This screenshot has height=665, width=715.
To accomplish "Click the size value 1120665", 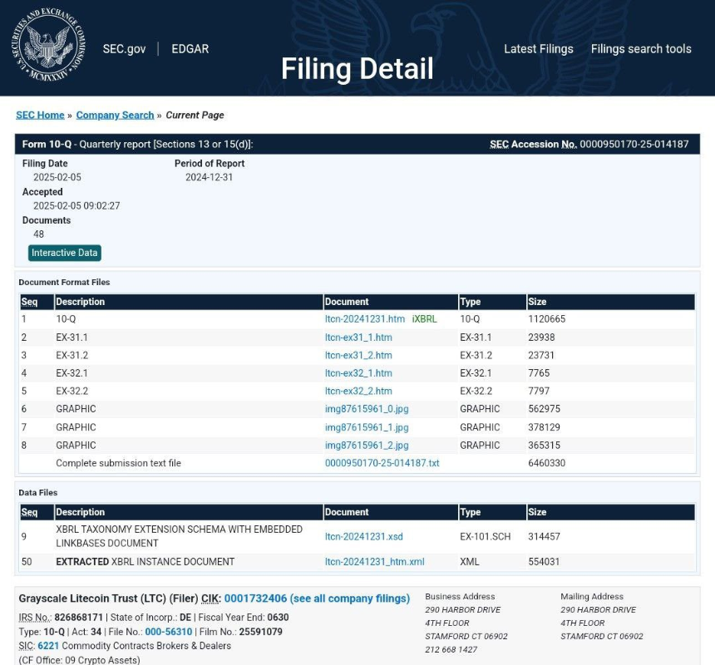I will coord(546,319).
